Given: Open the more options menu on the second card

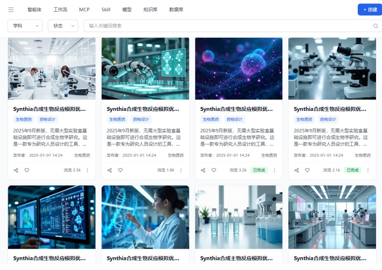Looking at the screenshot, I should point(181,170).
